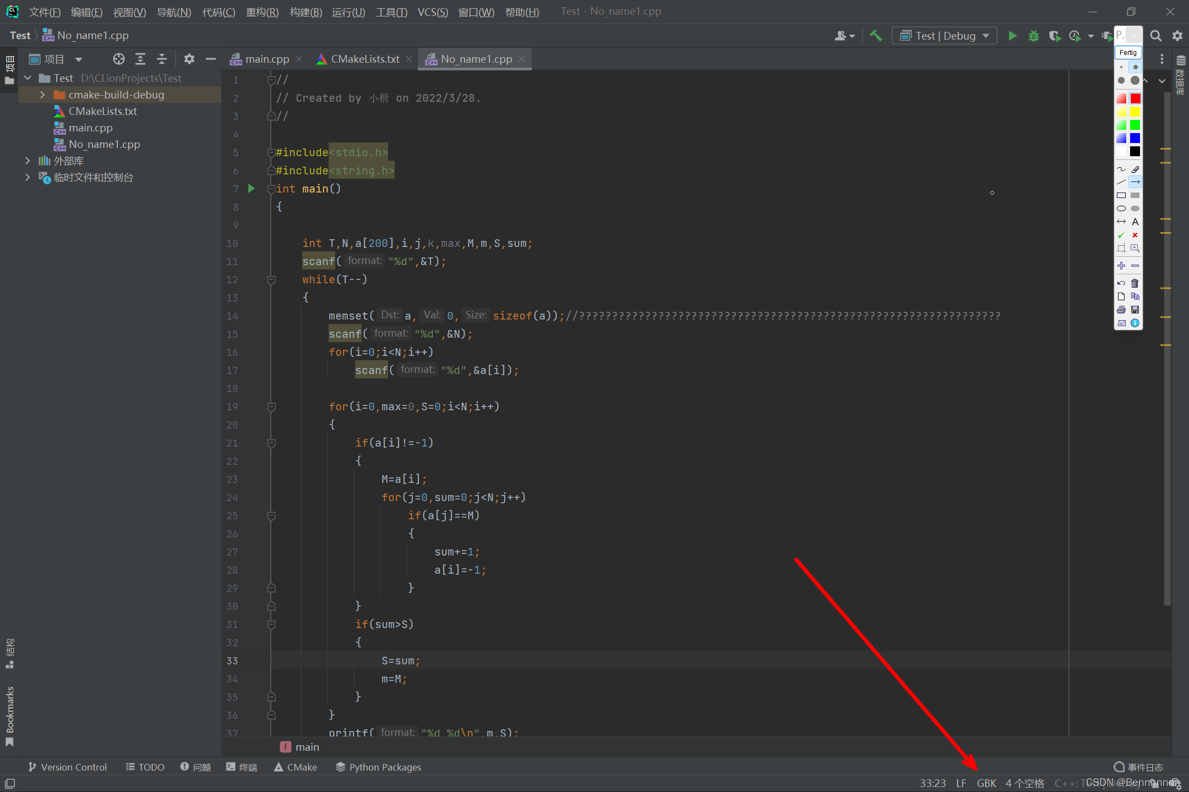Viewport: 1189px width, 792px height.
Task: Click the Fertig button in pen toolbar
Action: coord(1127,52)
